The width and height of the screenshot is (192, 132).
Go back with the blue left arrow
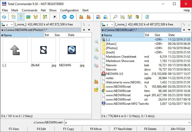64,17
